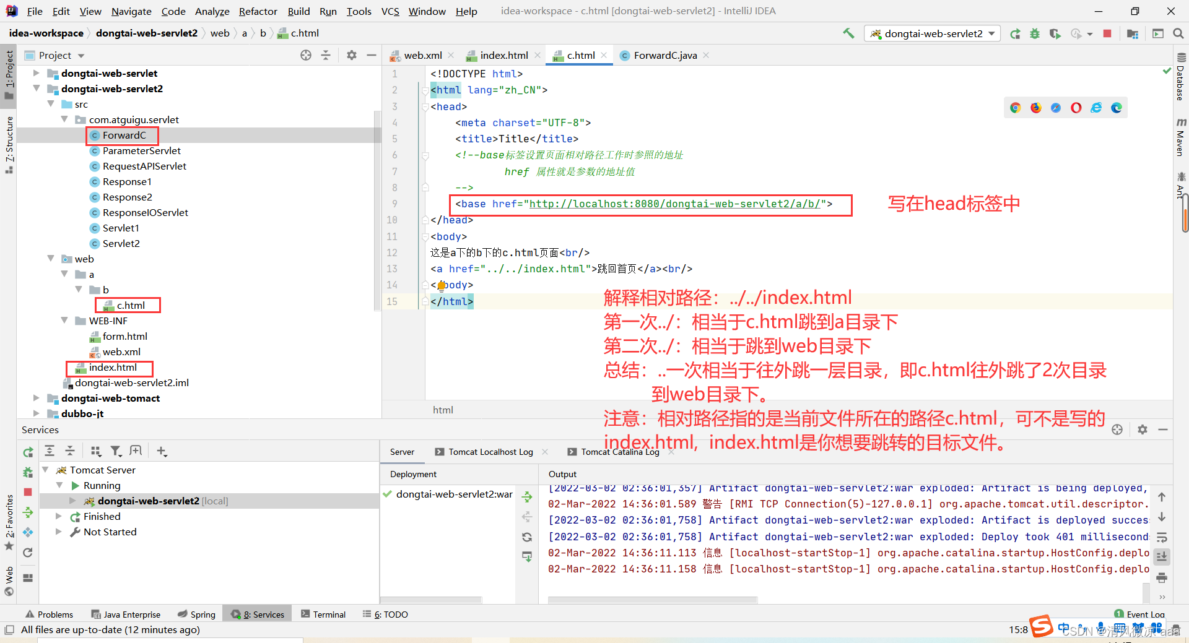Toggle scroll to end of output
This screenshot has height=643, width=1189.
(x=1162, y=557)
